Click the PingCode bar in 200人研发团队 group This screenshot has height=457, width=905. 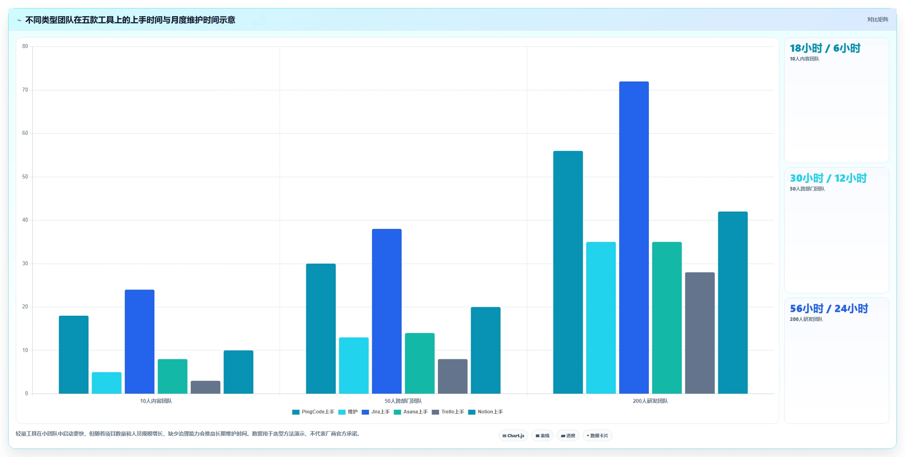pos(568,272)
